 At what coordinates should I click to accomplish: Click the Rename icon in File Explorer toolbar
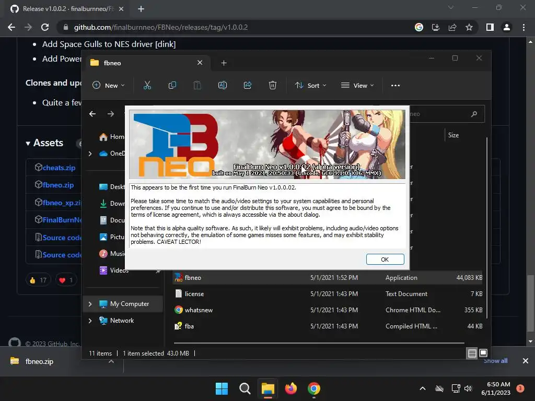223,85
